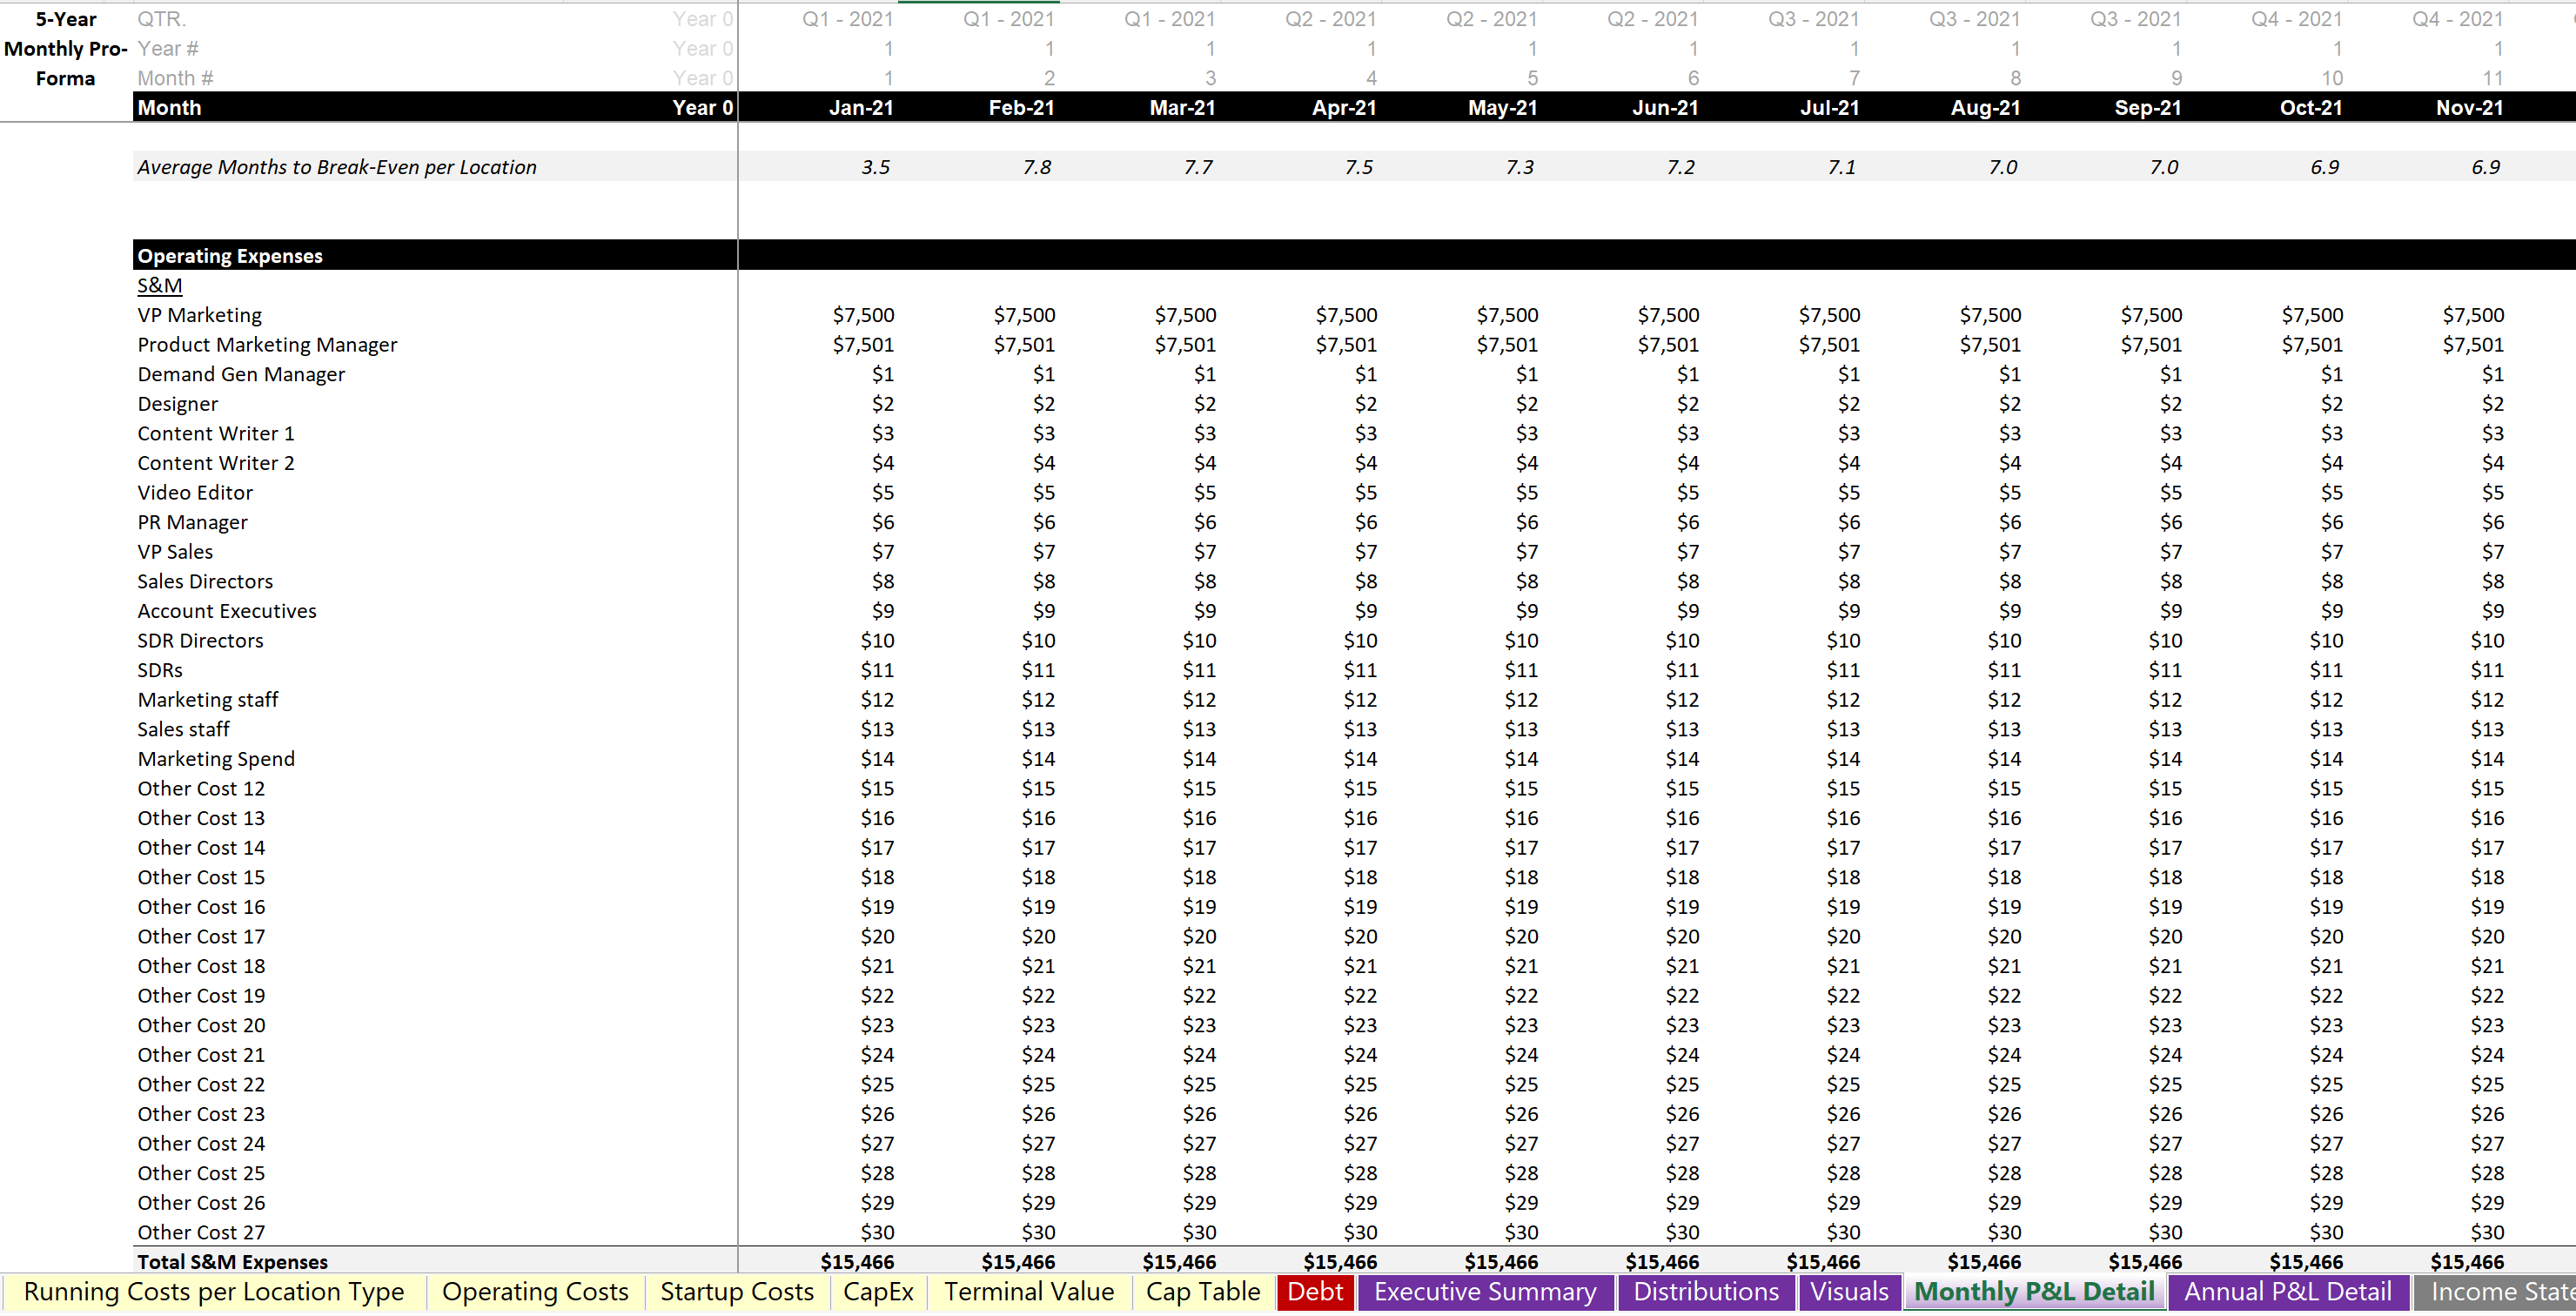The width and height of the screenshot is (2576, 1316).
Task: Select the SDR Directors row label
Action: click(x=200, y=641)
